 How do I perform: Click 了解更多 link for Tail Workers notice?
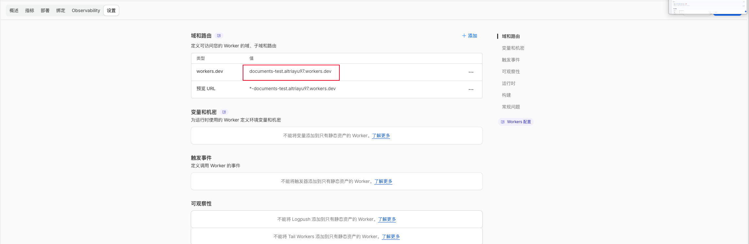pyautogui.click(x=391, y=236)
